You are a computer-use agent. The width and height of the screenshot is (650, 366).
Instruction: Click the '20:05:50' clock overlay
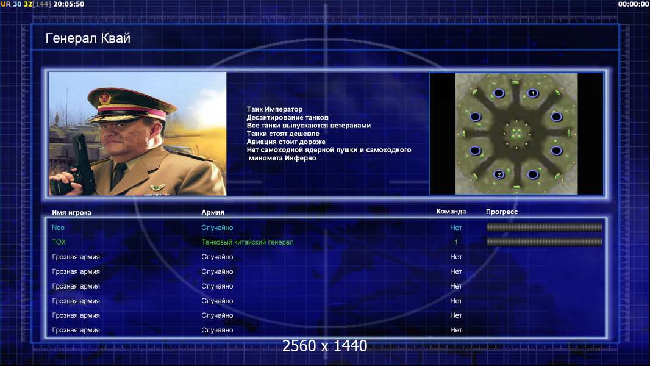[x=68, y=4]
